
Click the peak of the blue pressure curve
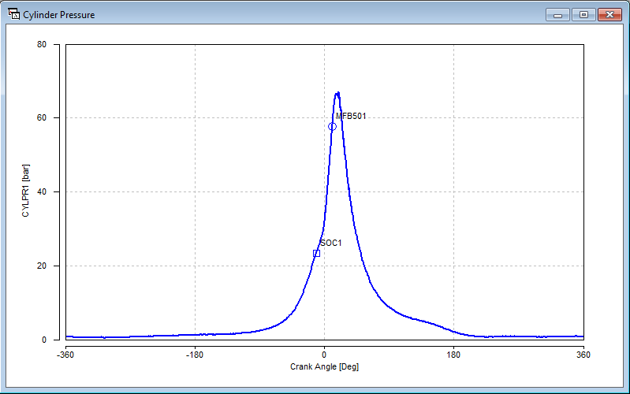click(x=337, y=93)
